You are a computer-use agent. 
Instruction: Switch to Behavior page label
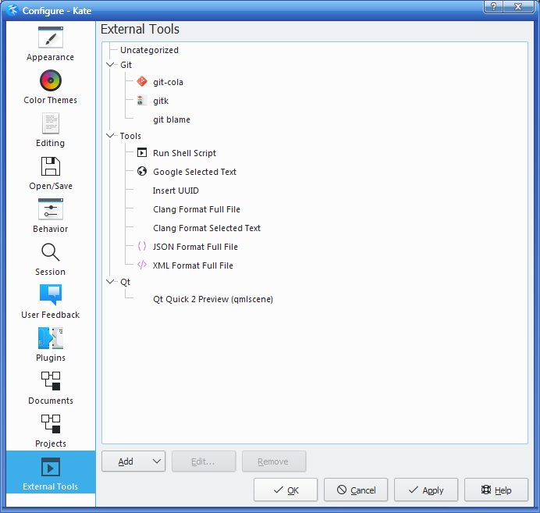tap(50, 229)
